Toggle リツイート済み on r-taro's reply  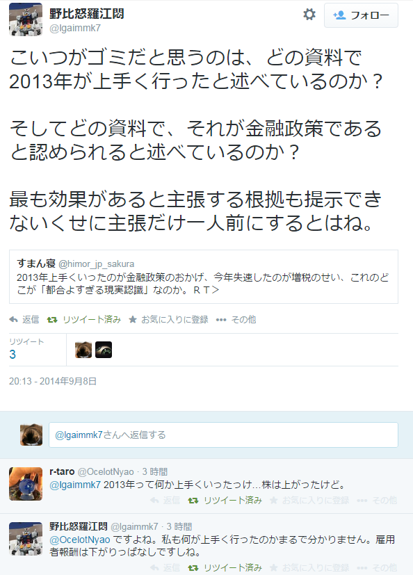pyautogui.click(x=225, y=500)
